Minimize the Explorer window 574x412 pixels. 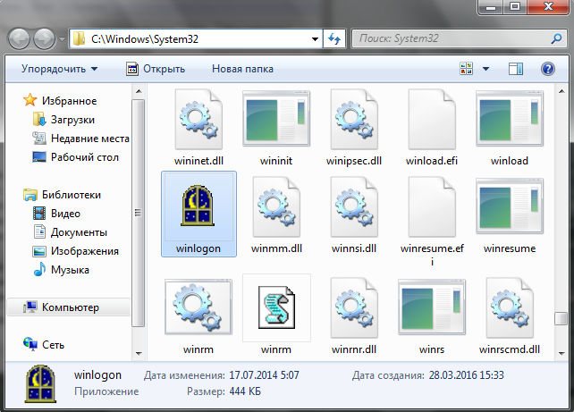click(x=491, y=7)
